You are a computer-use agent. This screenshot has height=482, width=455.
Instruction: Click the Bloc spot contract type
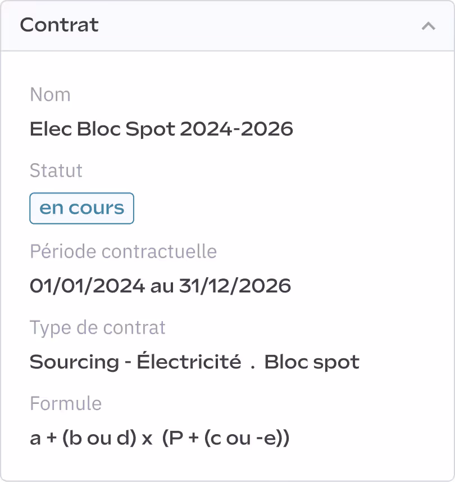(312, 362)
